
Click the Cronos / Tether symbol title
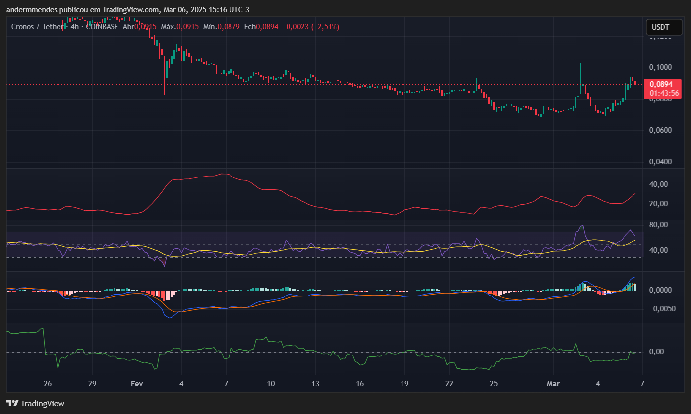click(38, 27)
